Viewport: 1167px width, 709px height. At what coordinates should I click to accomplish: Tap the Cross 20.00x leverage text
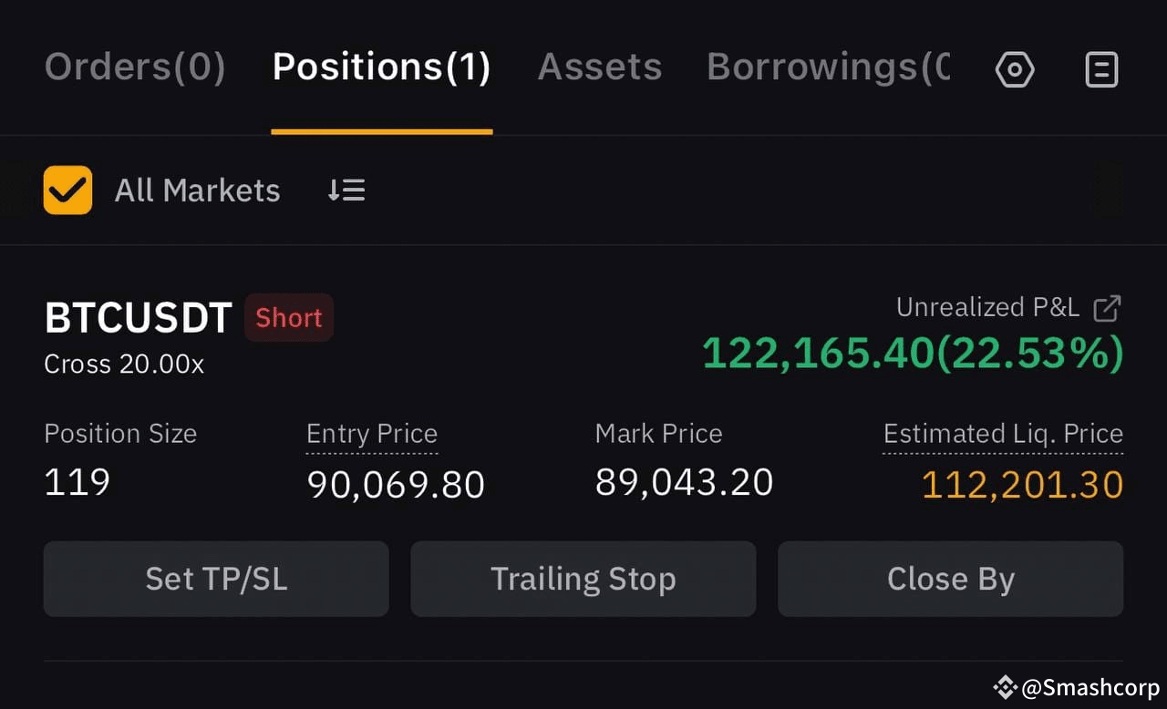tap(124, 365)
